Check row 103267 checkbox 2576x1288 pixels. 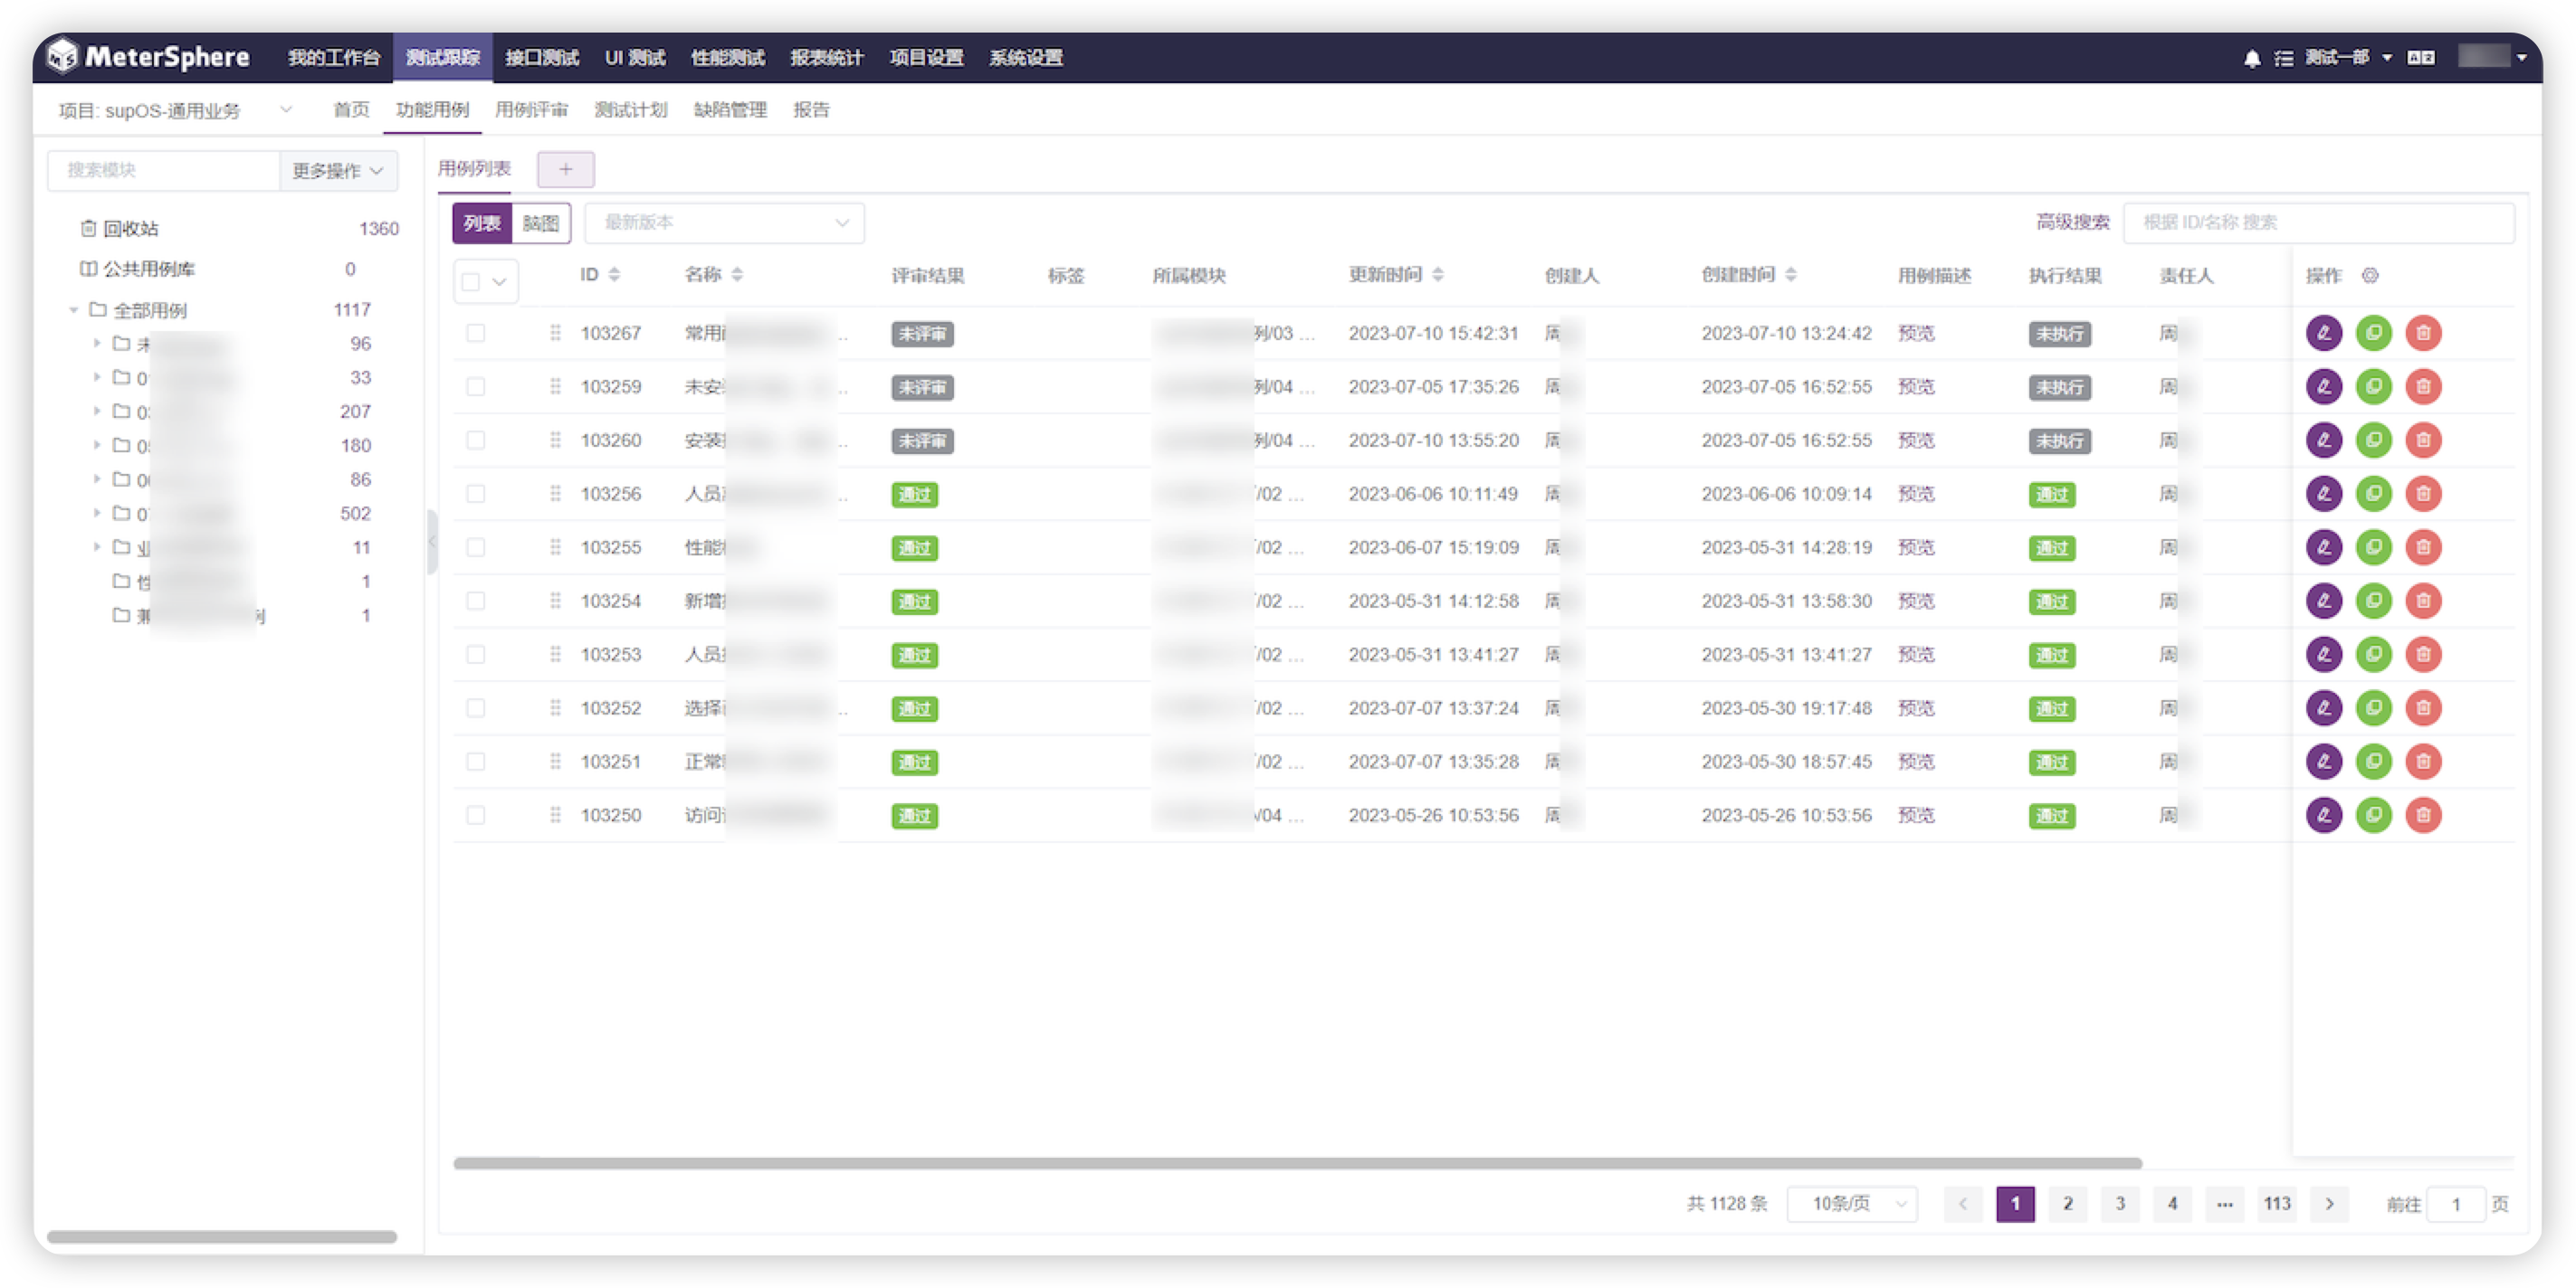pyautogui.click(x=476, y=333)
